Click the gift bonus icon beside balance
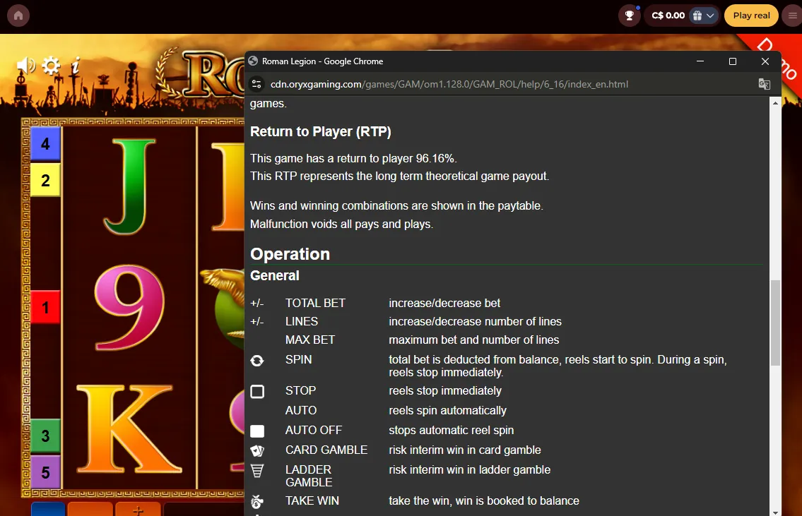The height and width of the screenshot is (516, 802). click(697, 16)
